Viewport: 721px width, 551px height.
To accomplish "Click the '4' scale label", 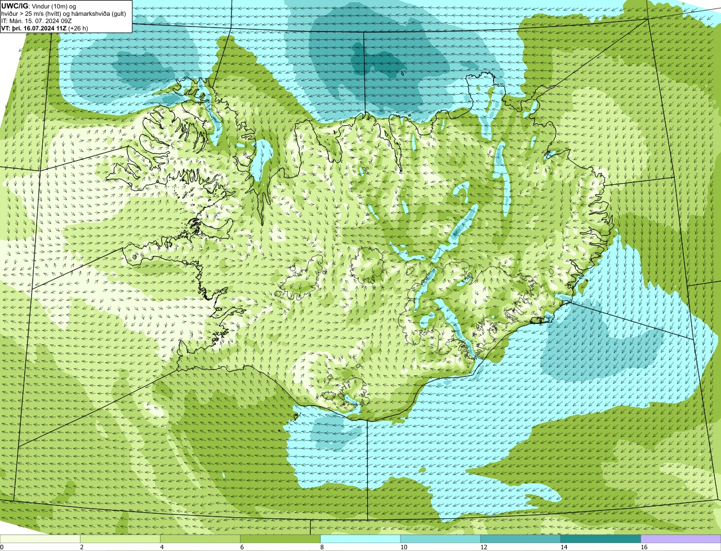I will click(162, 547).
